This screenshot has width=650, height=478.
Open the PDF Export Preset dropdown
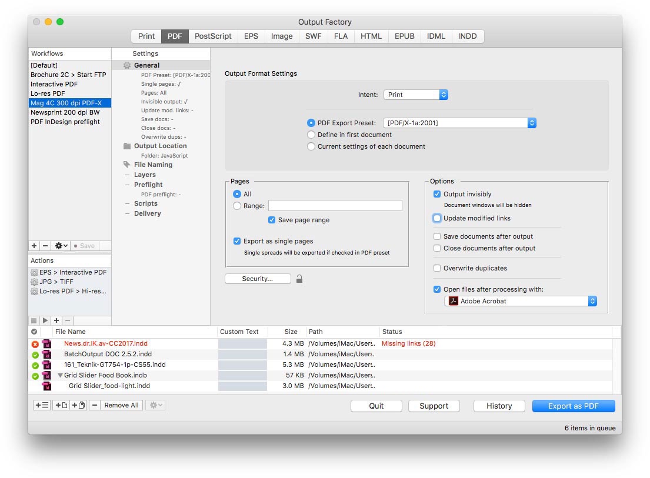459,123
